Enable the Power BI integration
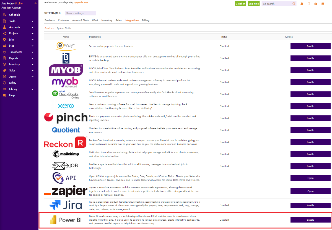 pyautogui.click(x=310, y=220)
